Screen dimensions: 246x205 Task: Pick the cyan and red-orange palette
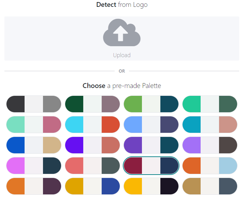92,125
